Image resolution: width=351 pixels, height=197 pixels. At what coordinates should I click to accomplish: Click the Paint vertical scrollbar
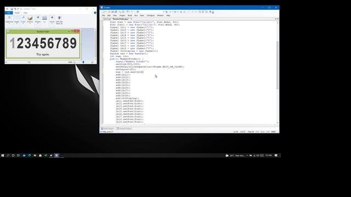[x=95, y=44]
